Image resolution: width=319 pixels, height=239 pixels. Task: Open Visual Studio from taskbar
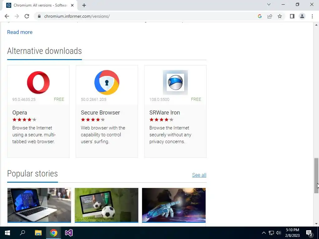(x=69, y=233)
